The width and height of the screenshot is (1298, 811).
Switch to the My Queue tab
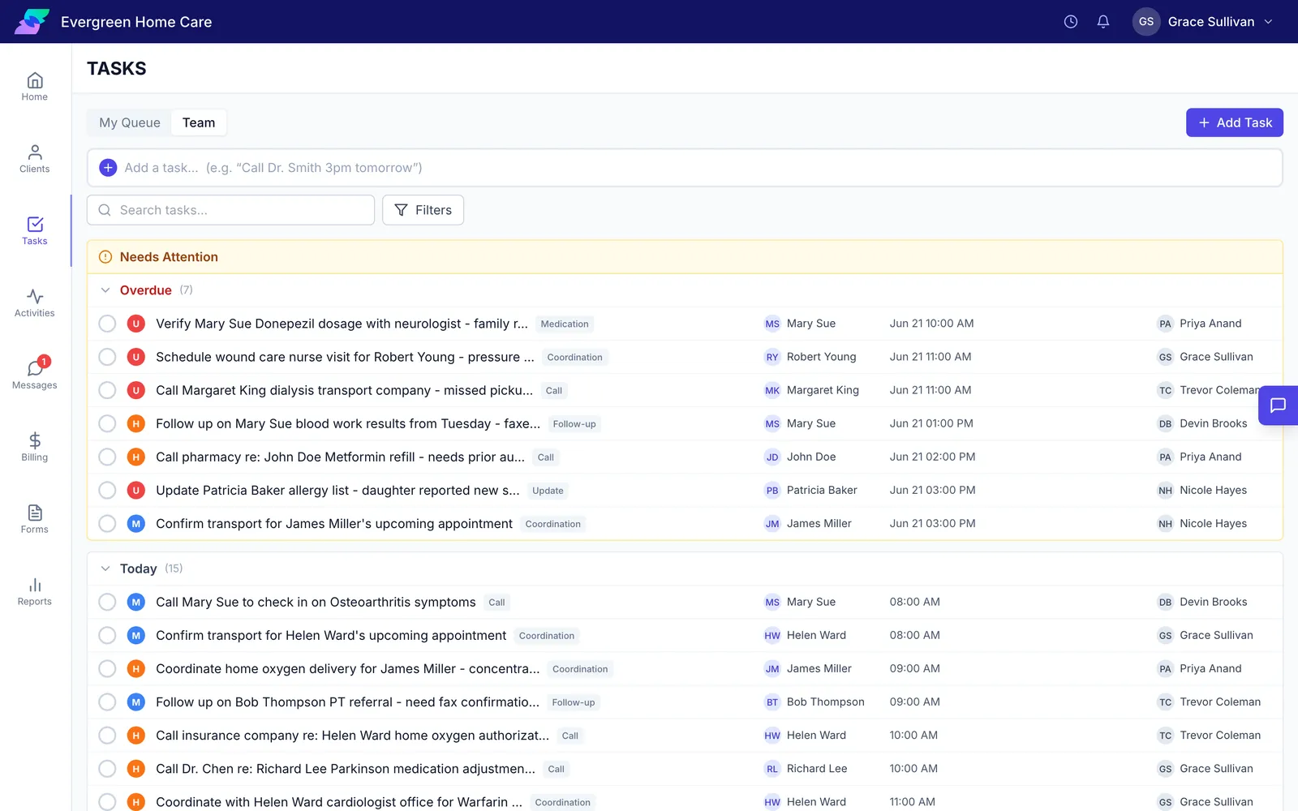130,122
